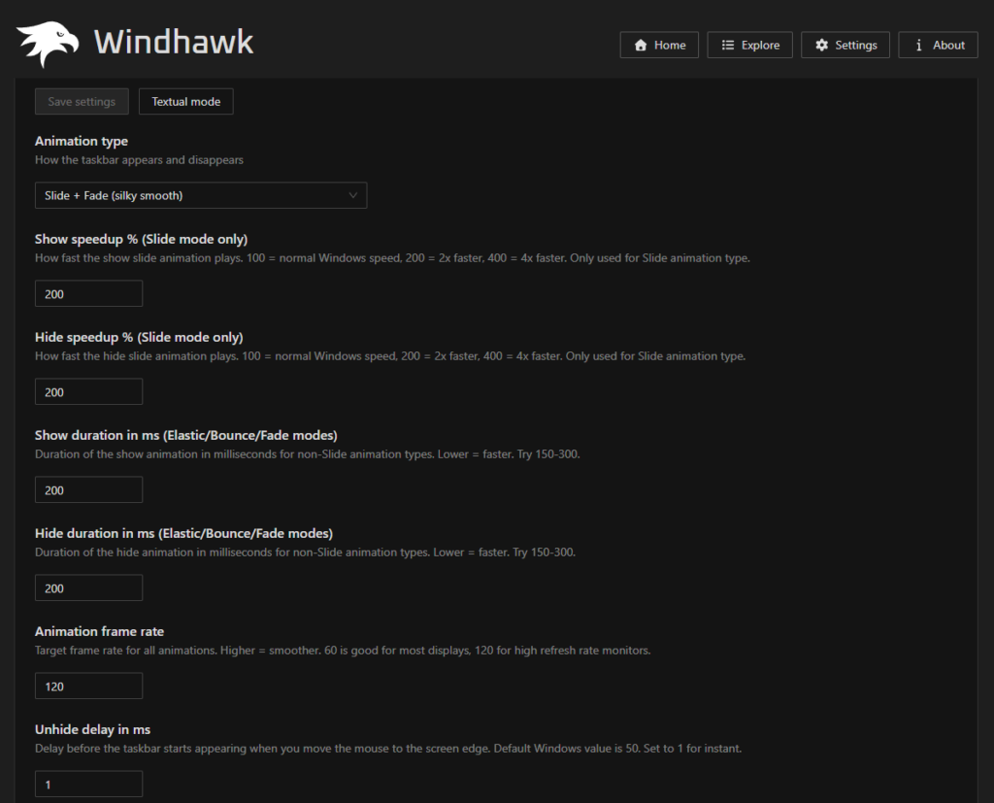Open the Animation type dropdown
Image resolution: width=994 pixels, height=803 pixels.
pos(201,195)
